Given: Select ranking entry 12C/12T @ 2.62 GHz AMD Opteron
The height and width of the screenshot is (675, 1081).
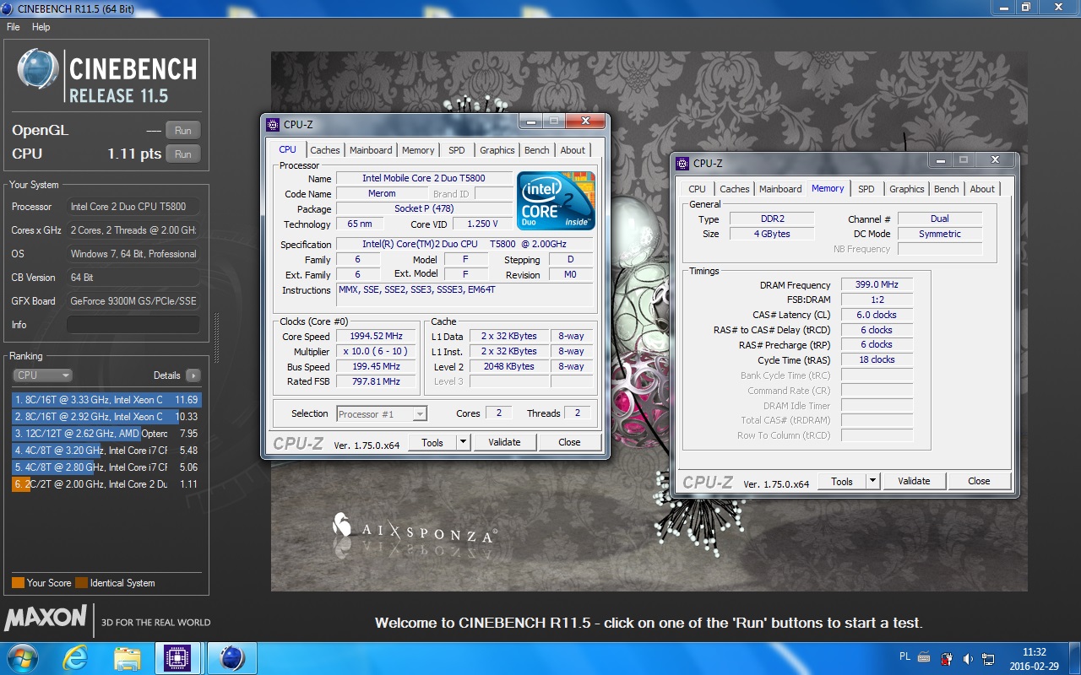Looking at the screenshot, I should (x=106, y=434).
